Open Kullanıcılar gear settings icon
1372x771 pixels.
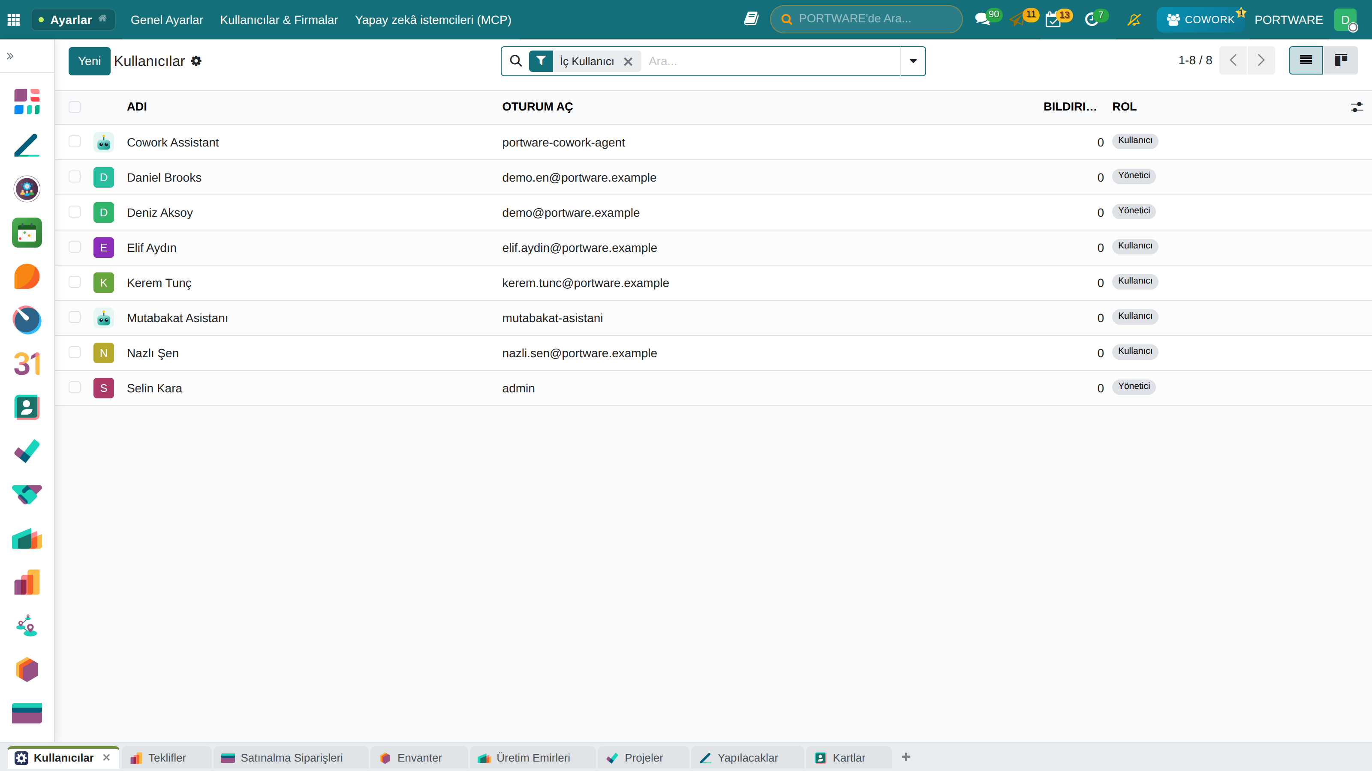coord(196,61)
